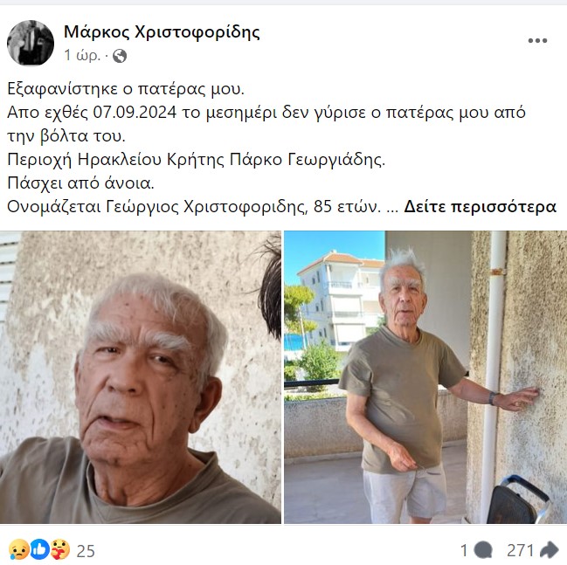Click the 271 shares count
This screenshot has width=567, height=565.
(521, 550)
